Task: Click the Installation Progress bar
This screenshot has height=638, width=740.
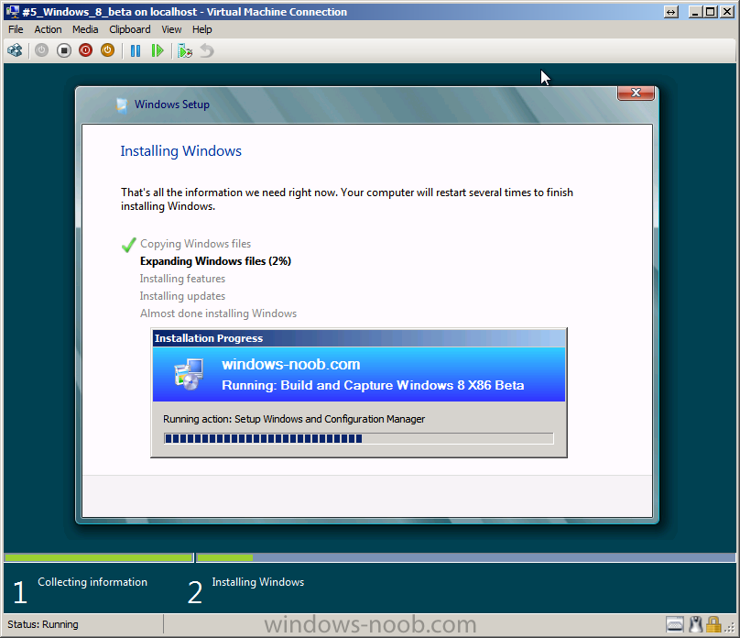Action: 359,438
